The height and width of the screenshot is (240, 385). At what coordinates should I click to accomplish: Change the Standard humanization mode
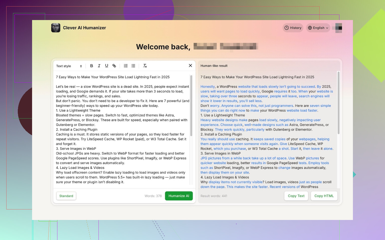(66, 196)
